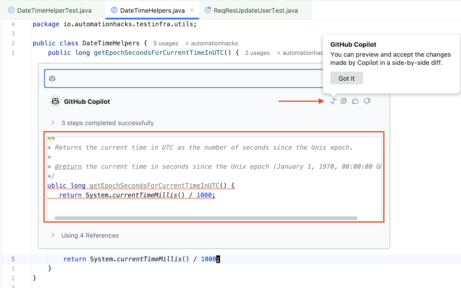Give thumbs up to Copilot's answer
Image resolution: width=461 pixels, height=288 pixels.
(355, 101)
